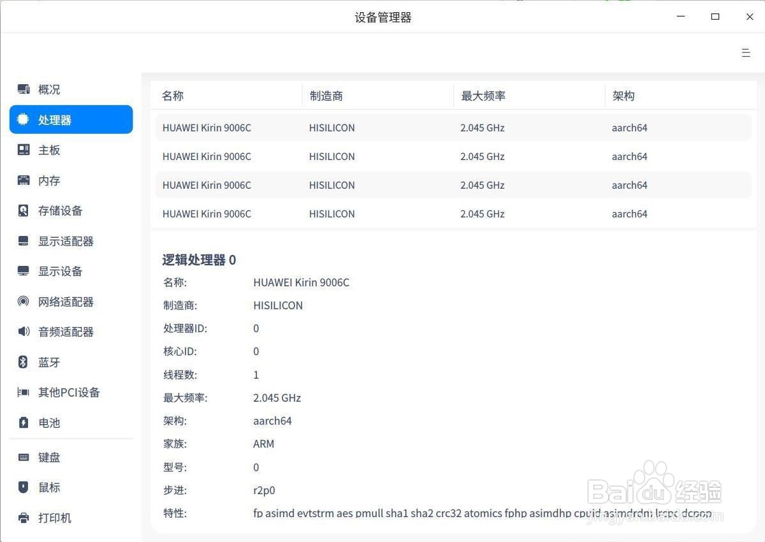
Task: Open 网络适配器 label in sidebar
Action: [66, 302]
